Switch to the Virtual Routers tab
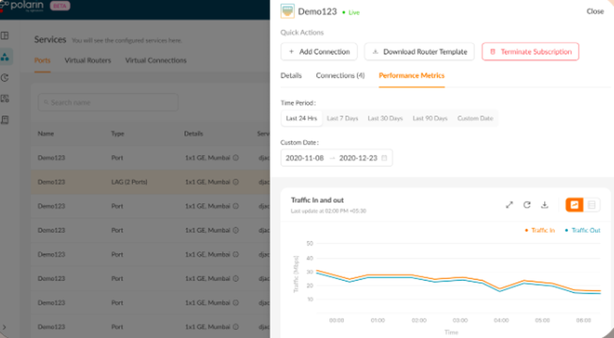The image size is (614, 338). 88,60
